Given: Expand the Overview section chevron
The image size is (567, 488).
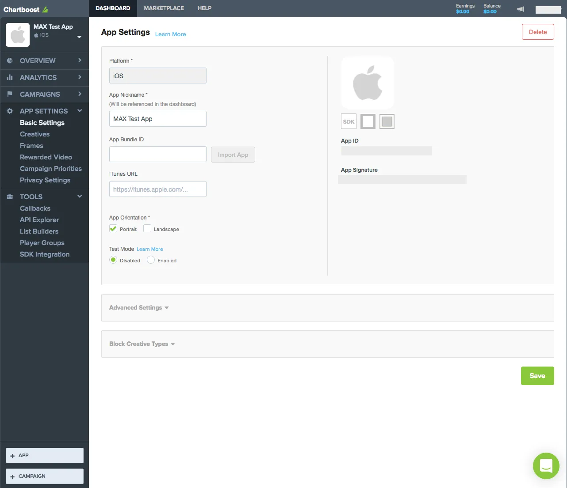Looking at the screenshot, I should point(80,60).
